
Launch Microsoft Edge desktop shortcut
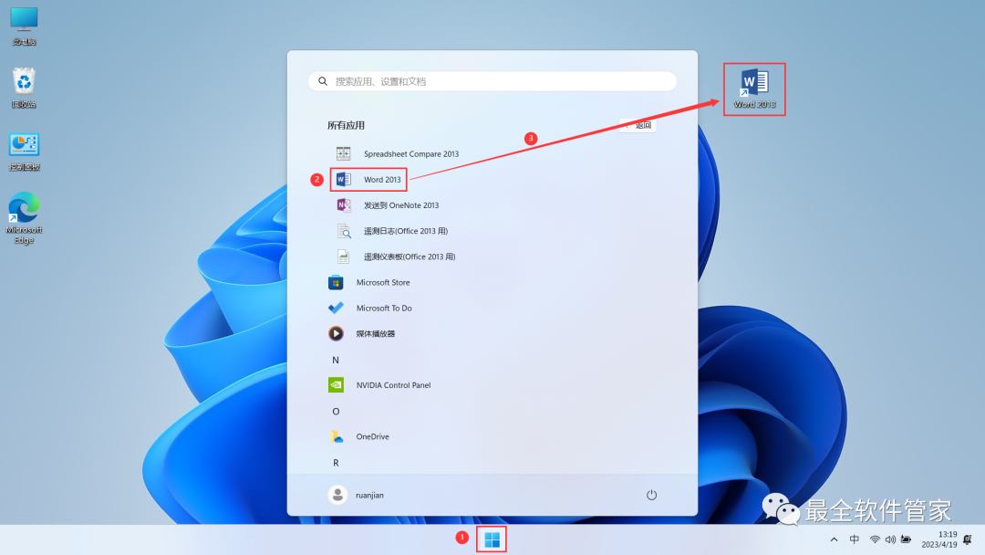tap(24, 217)
